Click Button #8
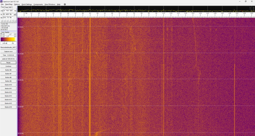Image resolution: width=255 pixels, height=136 pixels. (x=8, y=78)
